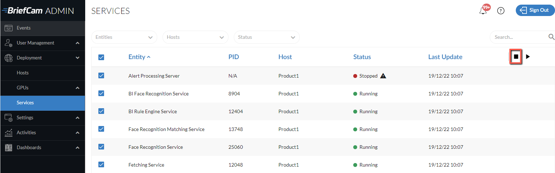
Task: Click the Sign Out button
Action: [x=535, y=10]
